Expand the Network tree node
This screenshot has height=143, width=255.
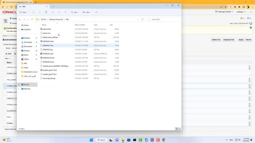tap(19, 89)
